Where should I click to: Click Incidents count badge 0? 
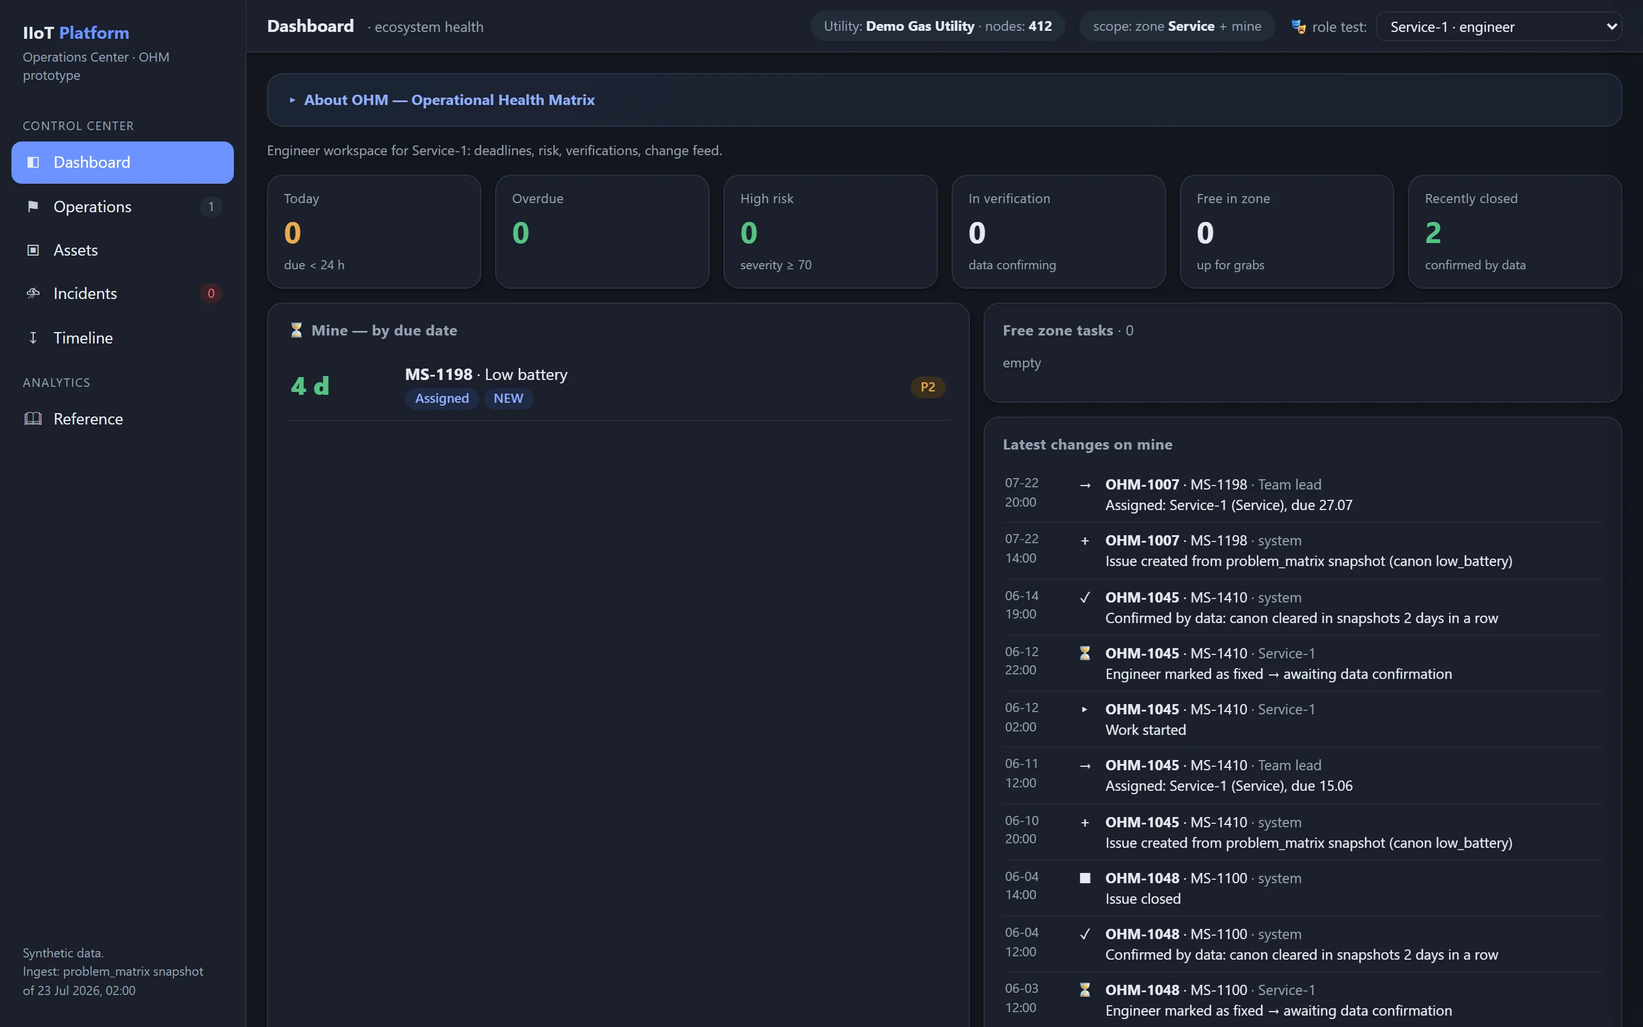(211, 293)
